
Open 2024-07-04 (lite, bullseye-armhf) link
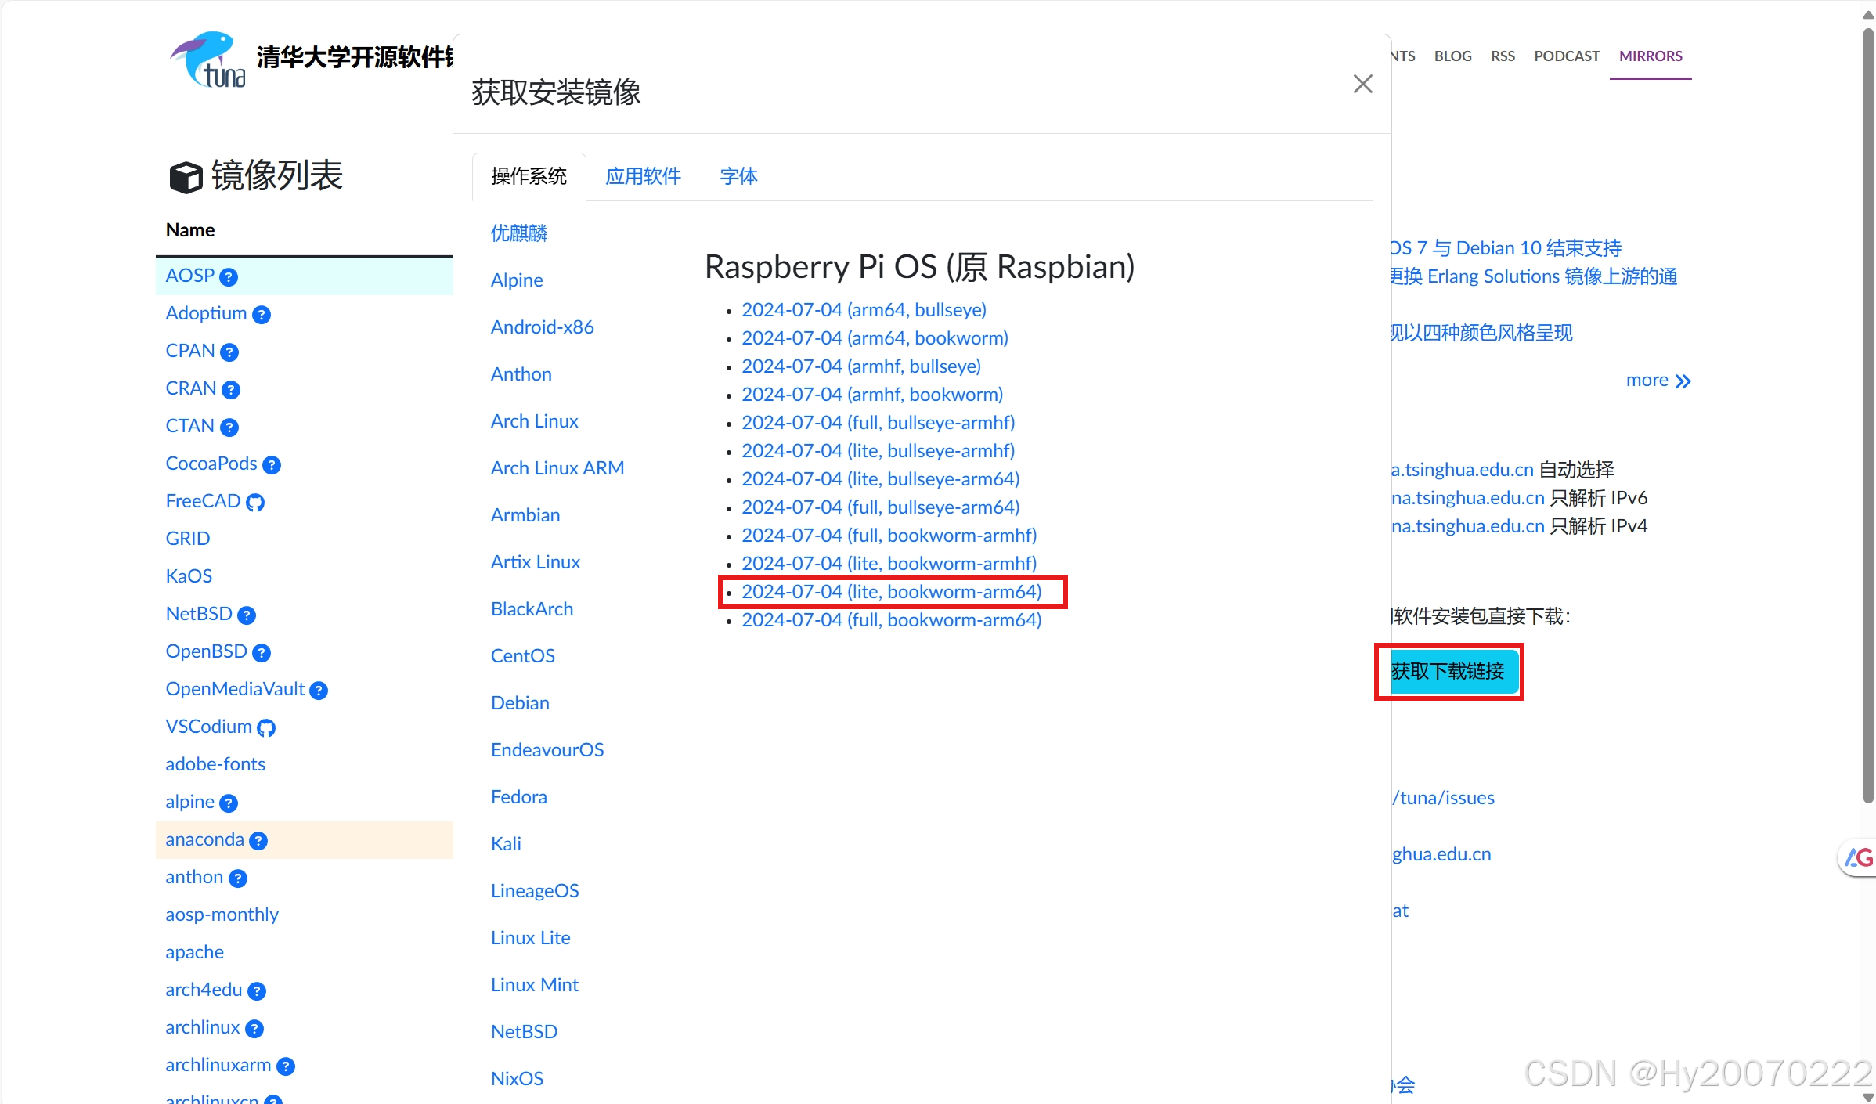878,451
